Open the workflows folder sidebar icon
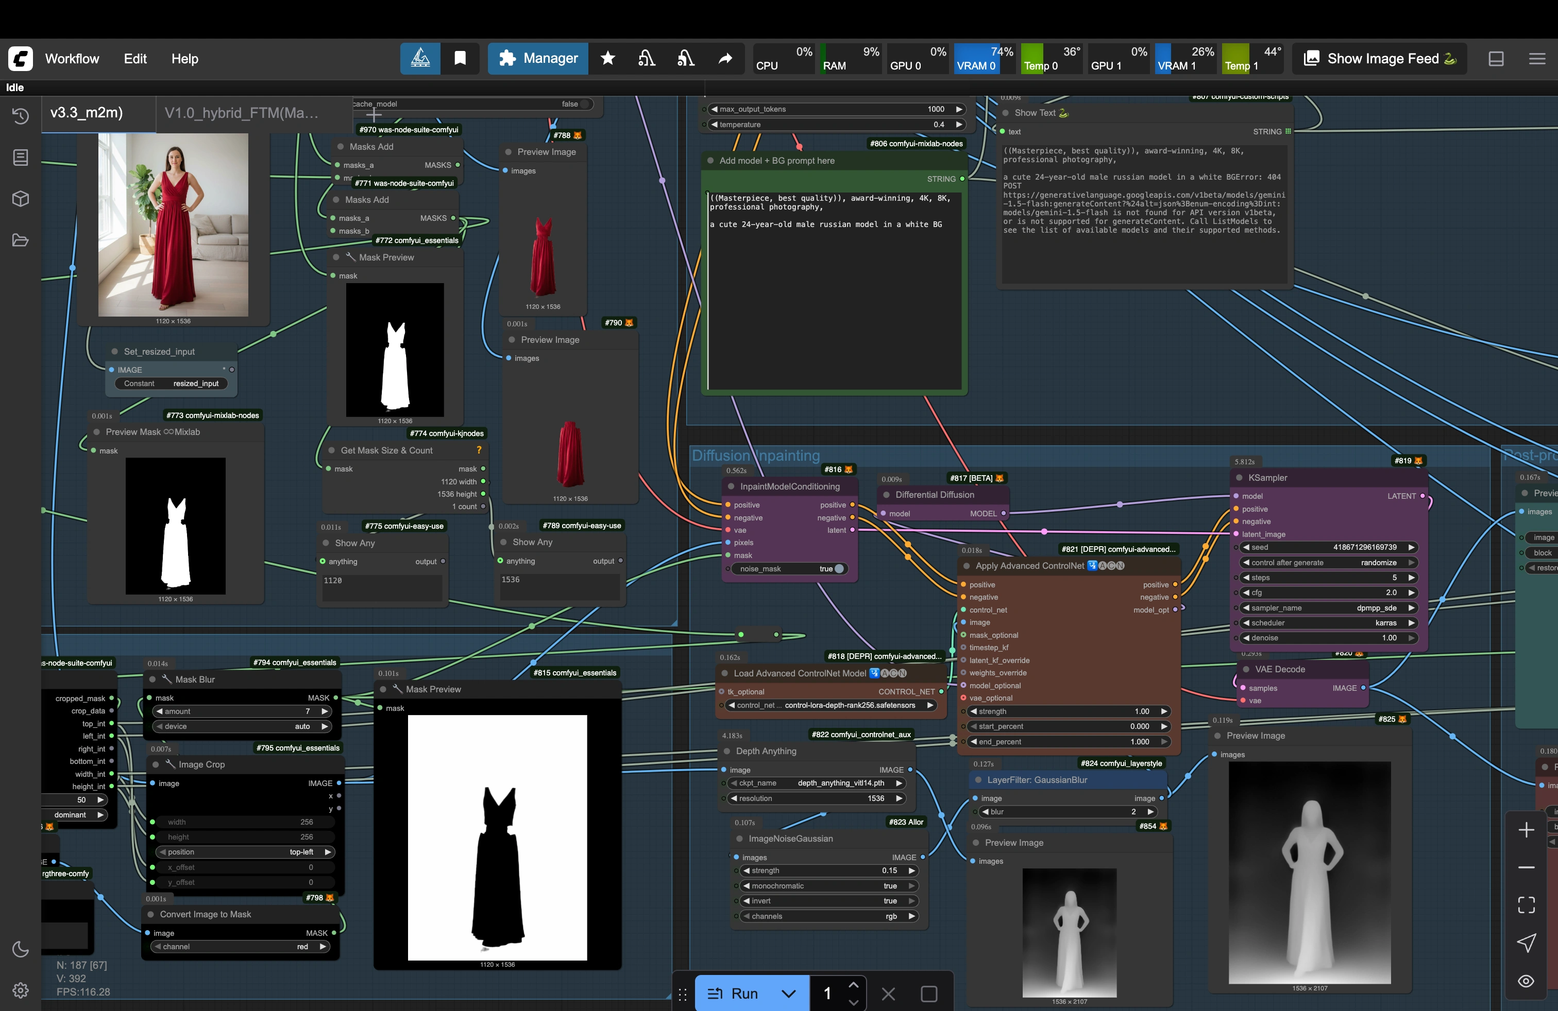Image resolution: width=1558 pixels, height=1011 pixels. point(20,240)
